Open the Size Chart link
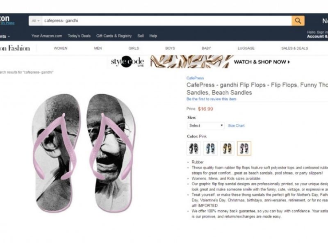The image size is (328, 246). click(236, 126)
